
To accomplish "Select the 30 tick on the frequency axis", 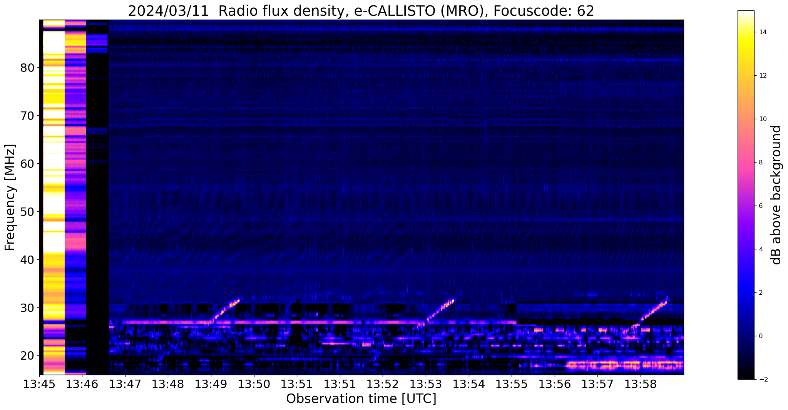I will (x=27, y=308).
